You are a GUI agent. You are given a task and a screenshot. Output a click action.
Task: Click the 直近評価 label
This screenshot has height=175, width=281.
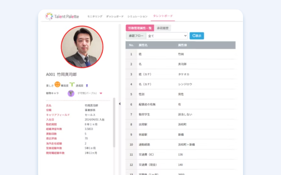[51, 138]
